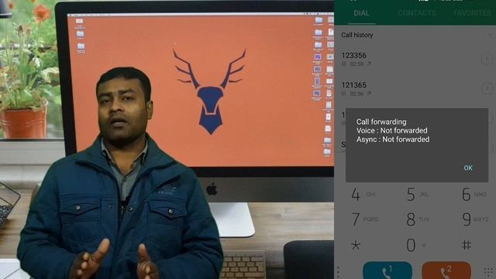496x279 pixels.
Task: Click the Call history heading
Action: [x=356, y=35]
